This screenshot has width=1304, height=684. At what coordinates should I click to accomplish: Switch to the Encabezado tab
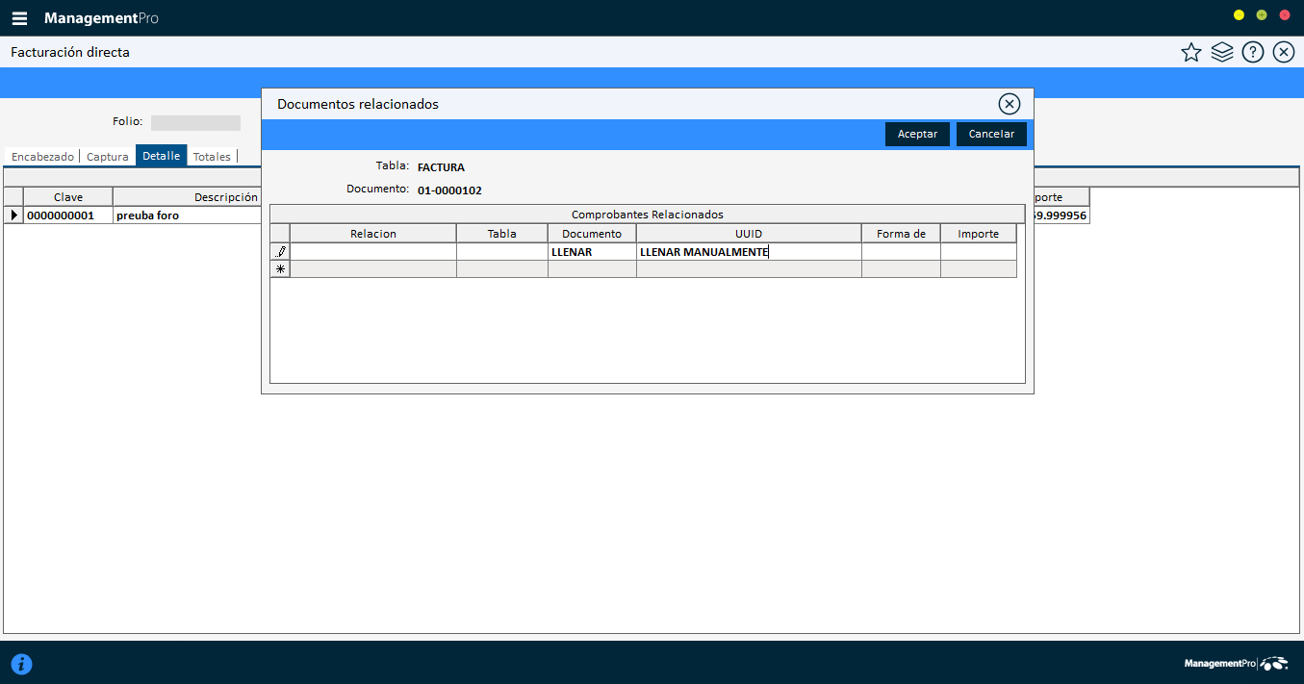[42, 157]
